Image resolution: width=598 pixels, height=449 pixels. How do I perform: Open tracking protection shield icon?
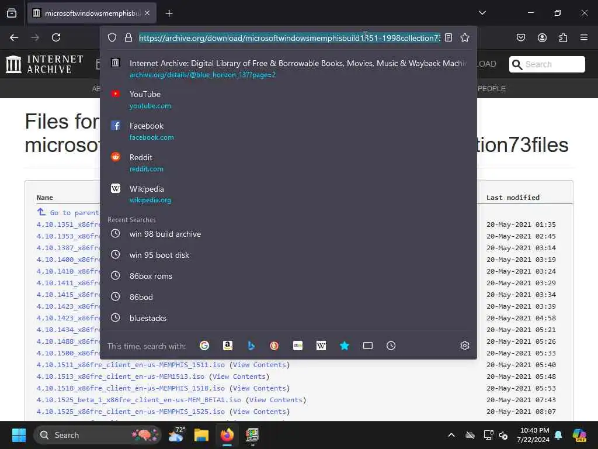pyautogui.click(x=112, y=37)
